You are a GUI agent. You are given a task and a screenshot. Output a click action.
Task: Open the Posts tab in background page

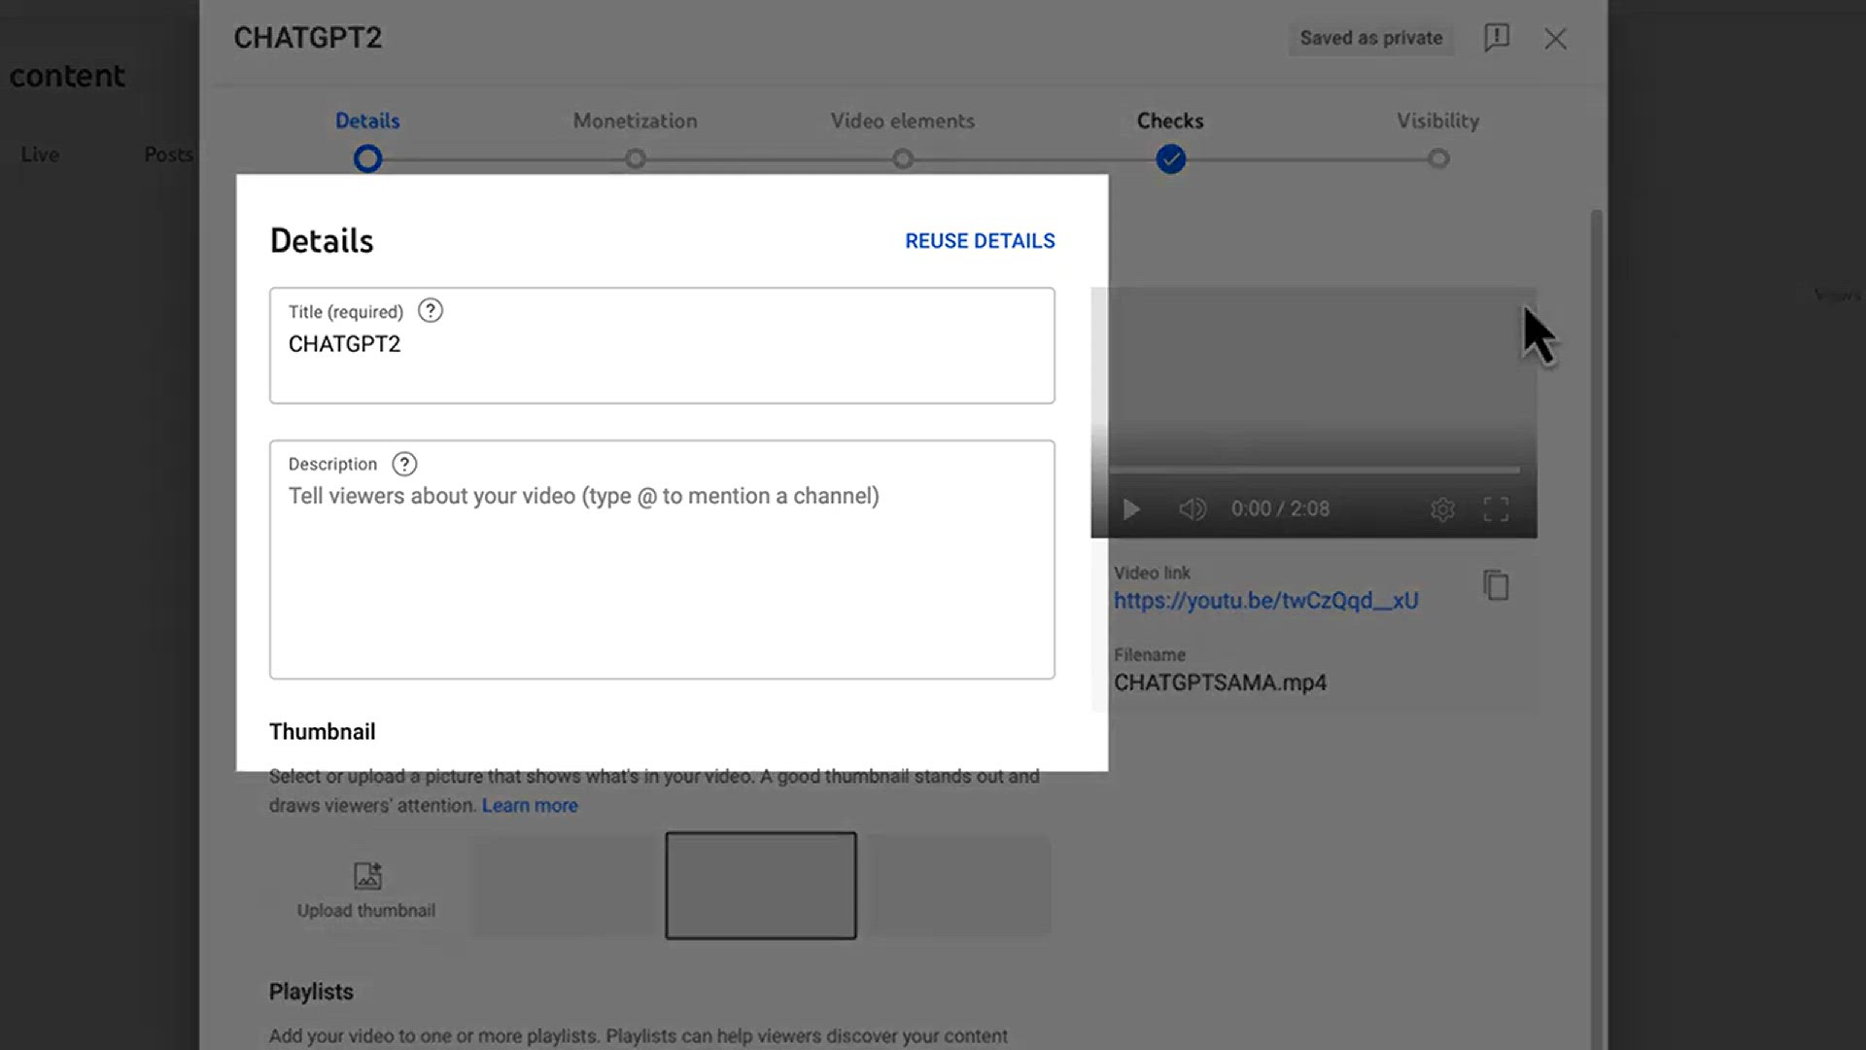(168, 155)
